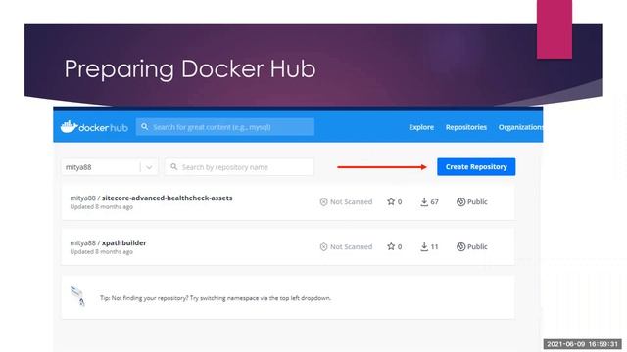
Task: Click the star icon for xpathbuilder
Action: tap(391, 246)
